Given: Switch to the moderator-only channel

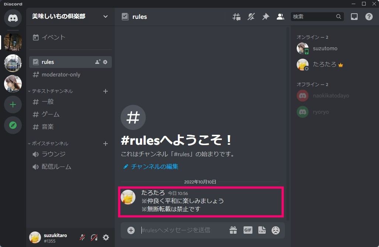Looking at the screenshot, I should (61, 74).
